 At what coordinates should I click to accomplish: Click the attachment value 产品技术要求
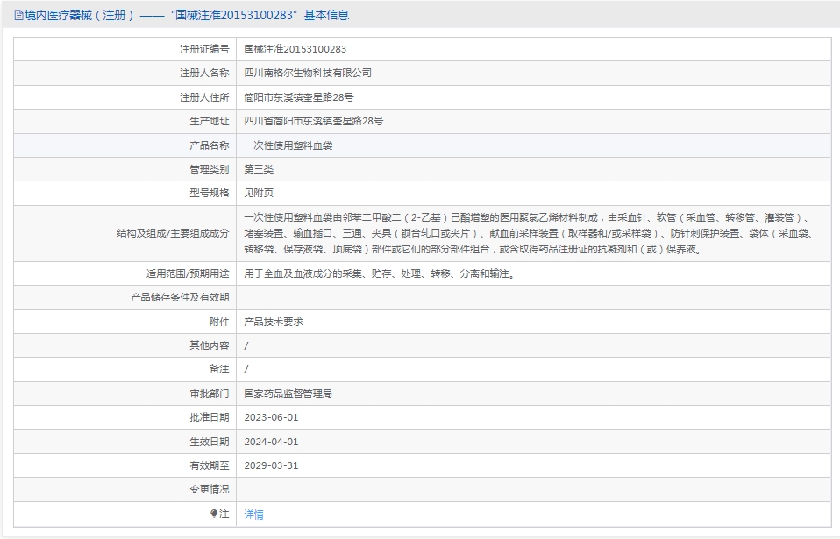(274, 322)
